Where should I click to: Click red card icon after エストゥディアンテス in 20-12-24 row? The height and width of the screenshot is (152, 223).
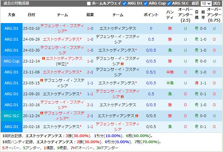(137, 116)
